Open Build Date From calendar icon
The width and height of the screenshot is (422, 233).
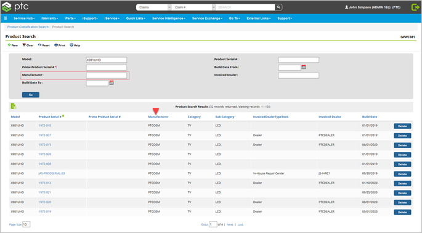[304, 67]
